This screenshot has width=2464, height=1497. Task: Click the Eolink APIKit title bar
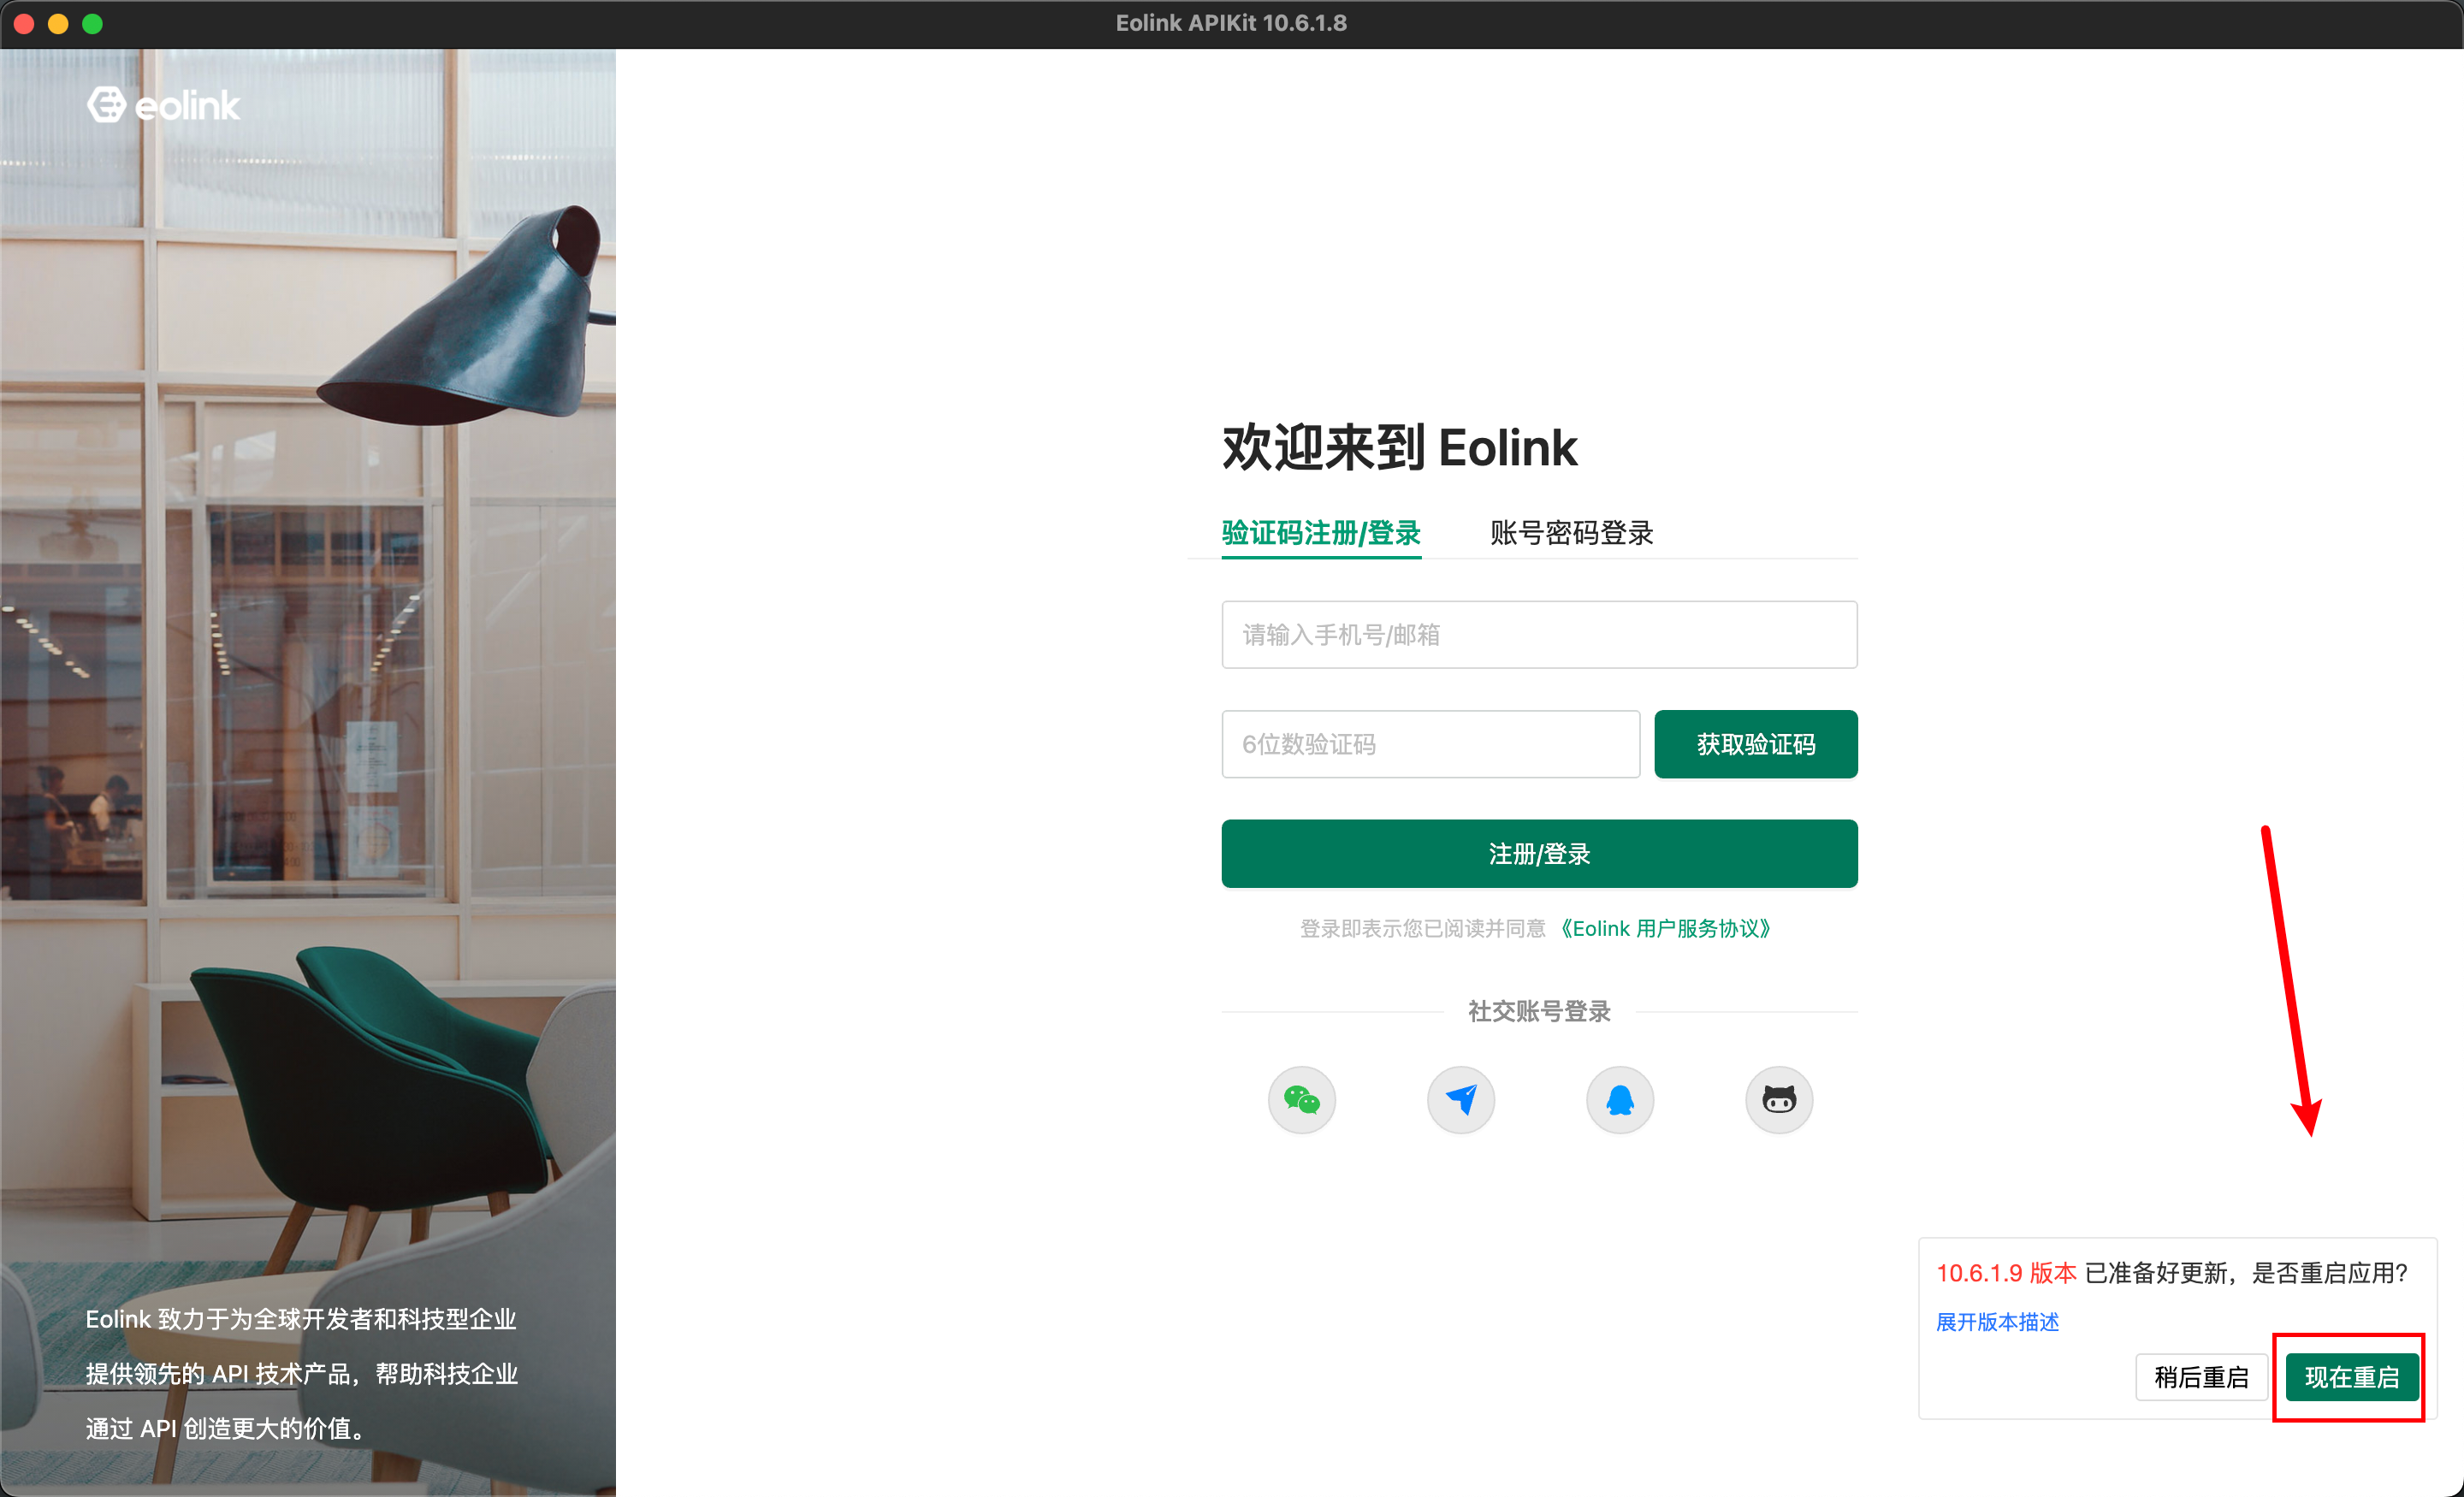point(1231,23)
